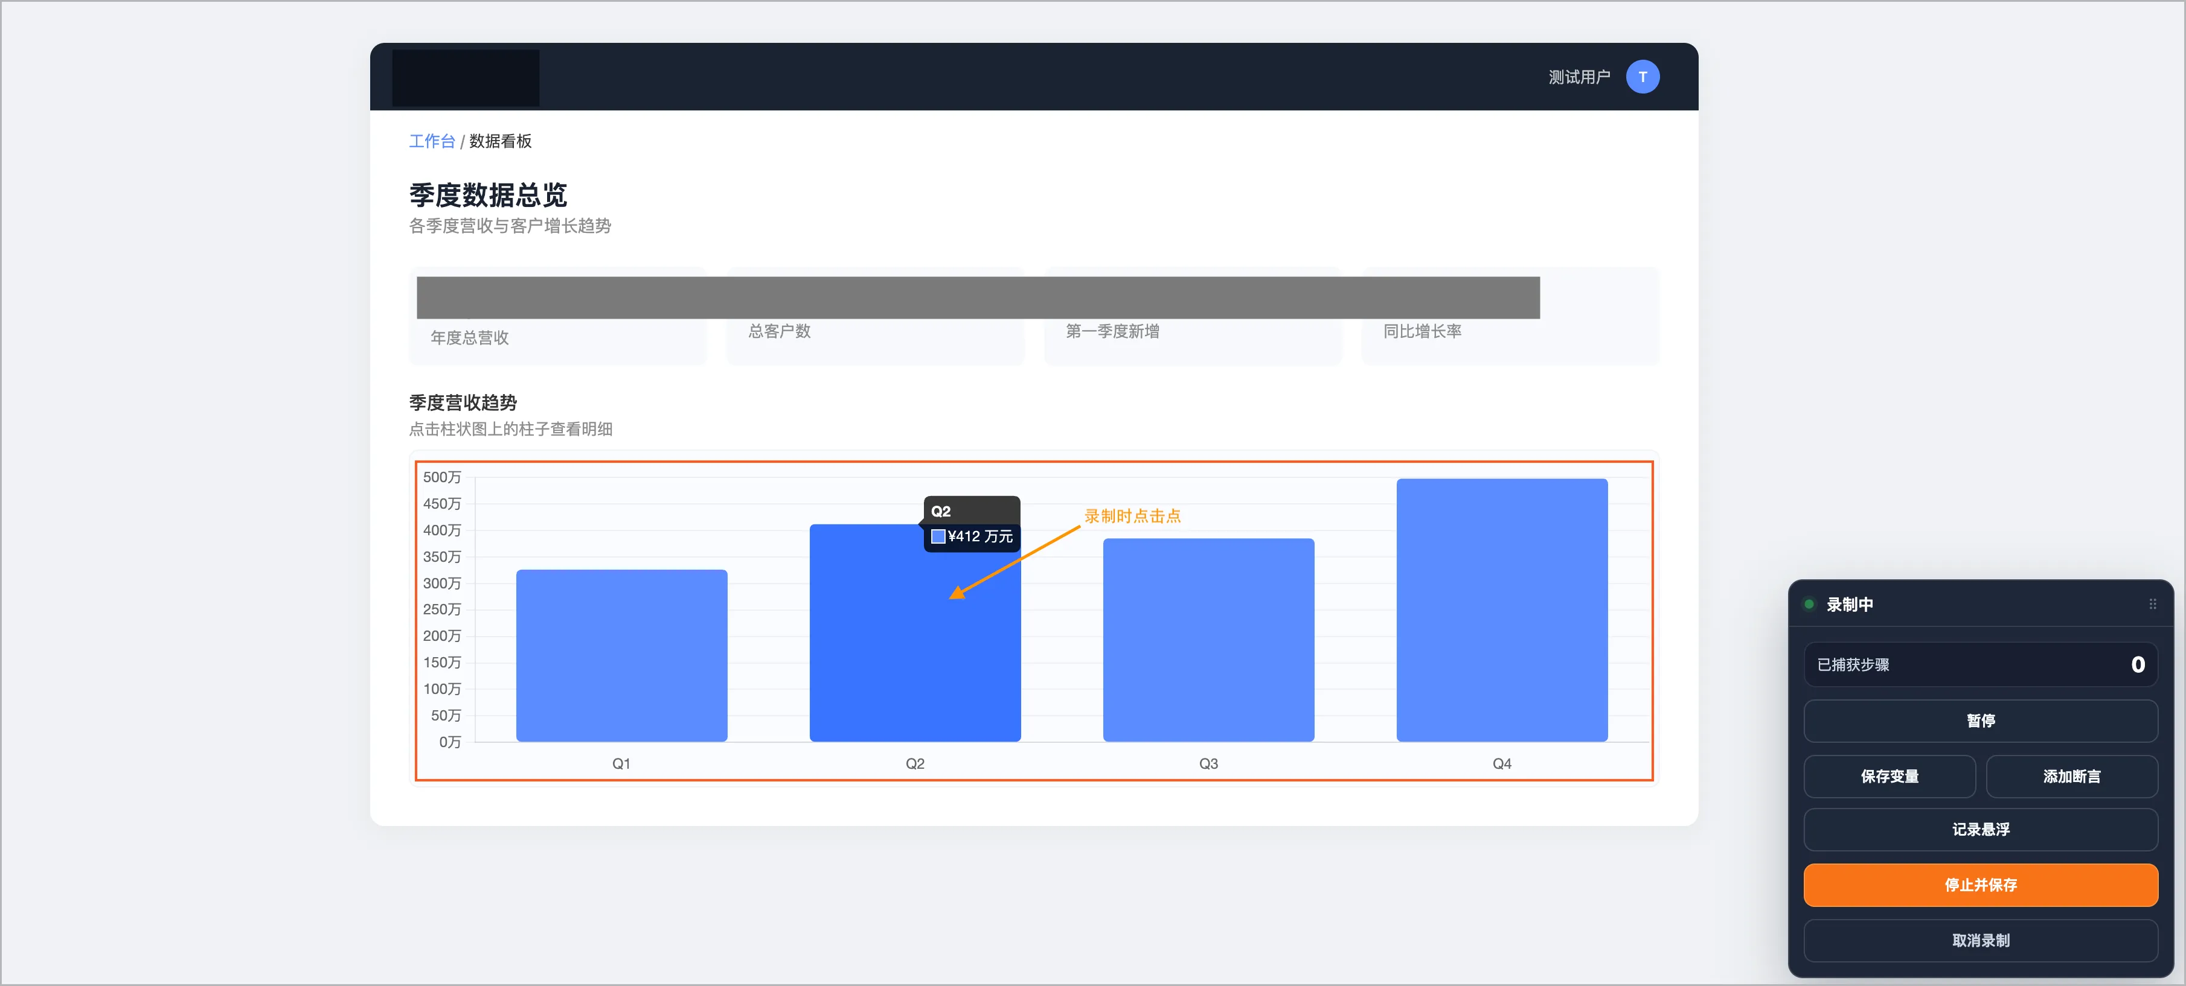The image size is (2186, 986).
Task: Click the green recording status dot
Action: click(x=1809, y=603)
